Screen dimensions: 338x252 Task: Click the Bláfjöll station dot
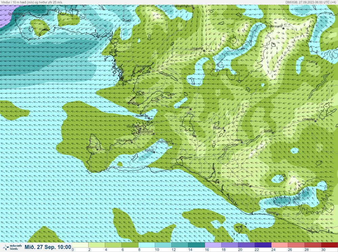pos(154,152)
